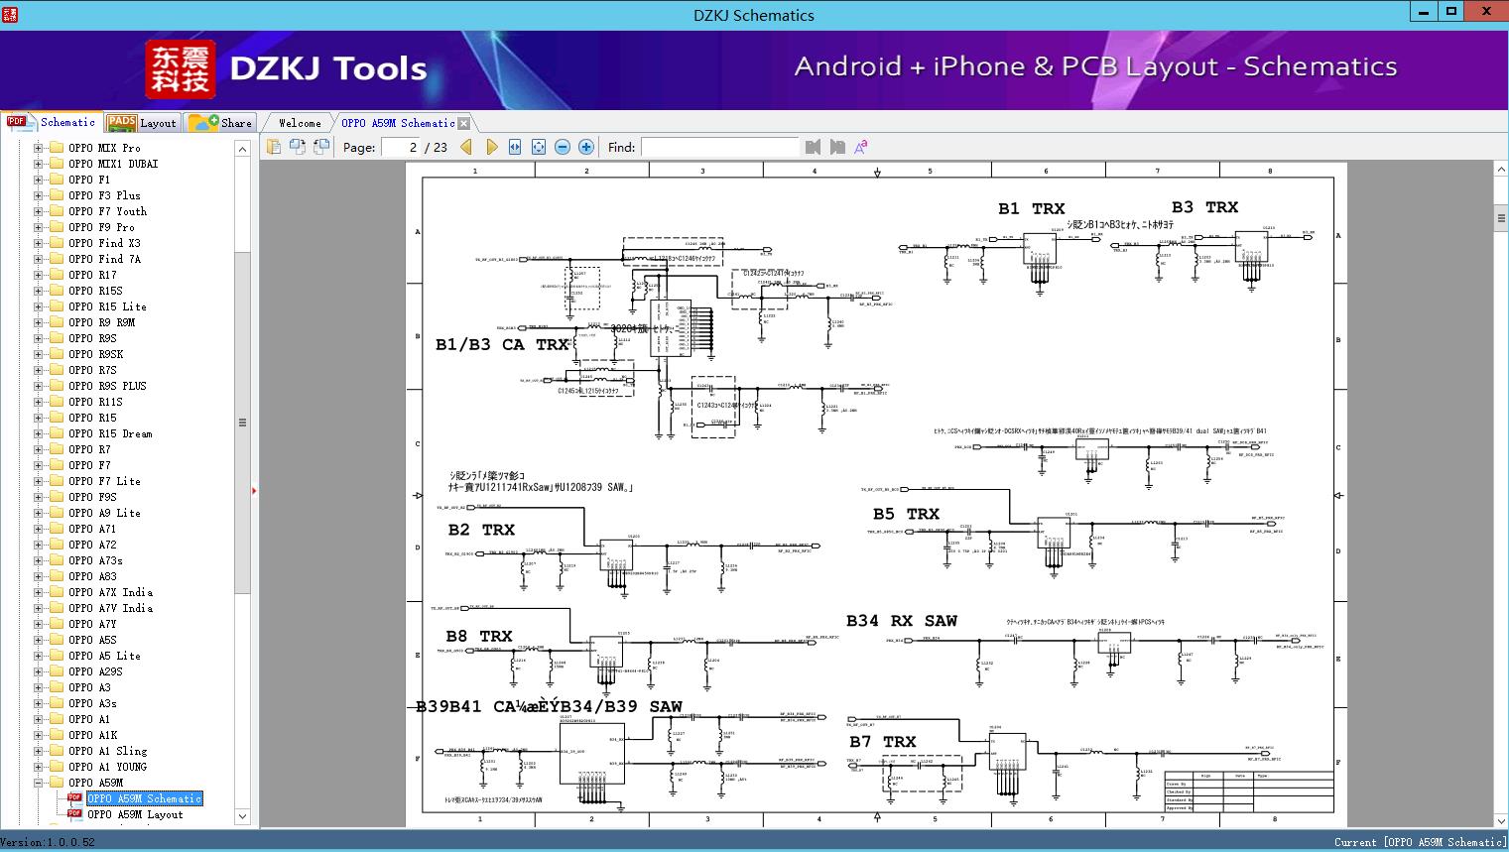Click the page number input field
The height and width of the screenshot is (852, 1509).
coord(401,147)
